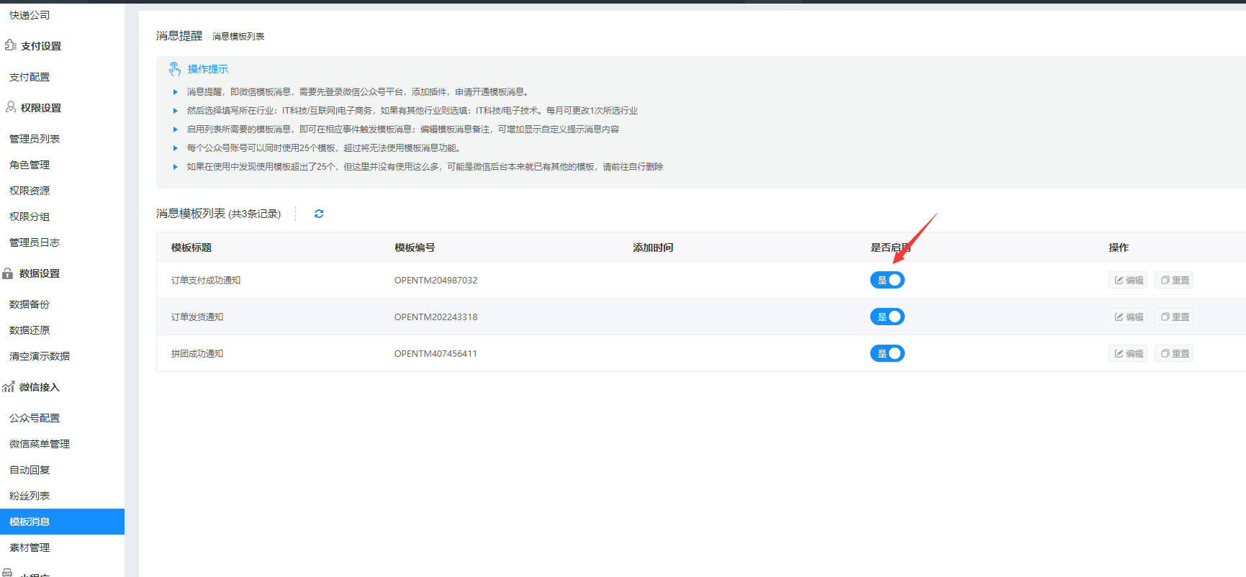Switch off the 拼团成功通知 toggle
Screen dimensions: 1246x577
point(887,354)
